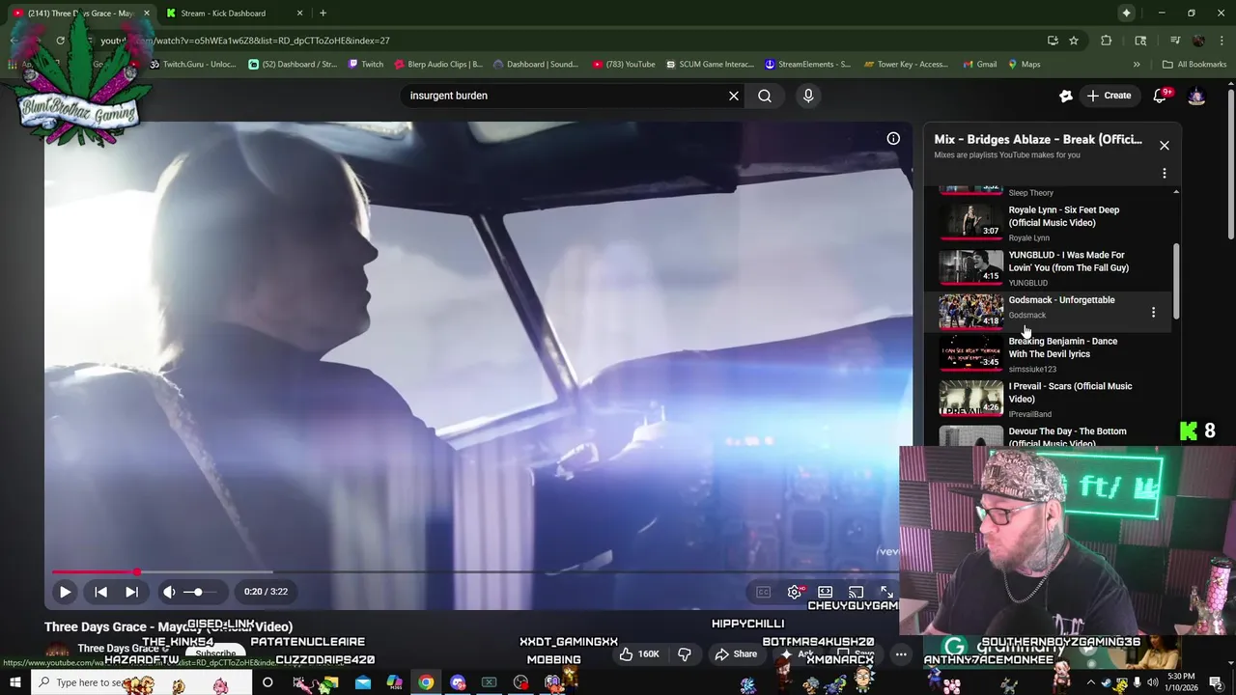
Task: Open Mail app from the taskbar
Action: click(x=362, y=683)
